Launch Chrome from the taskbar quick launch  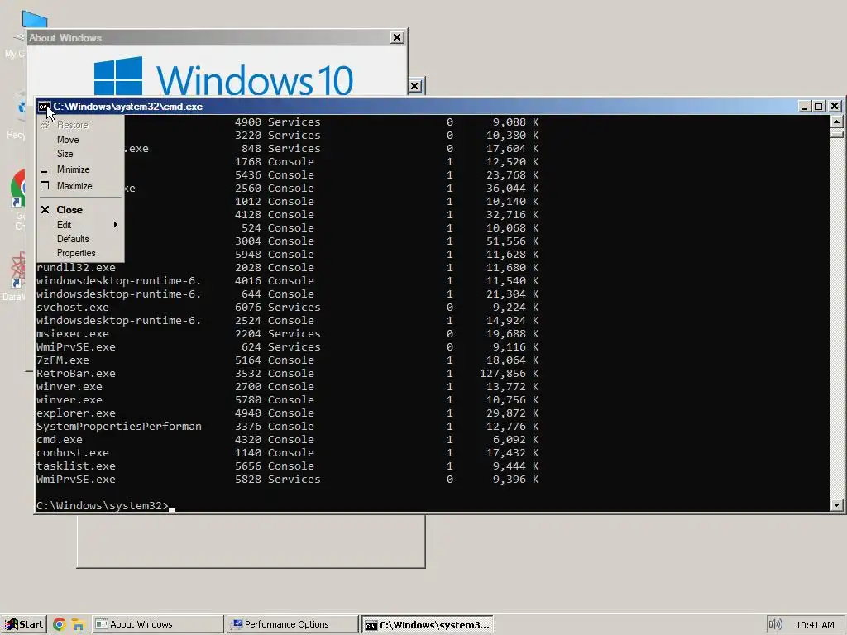tap(60, 625)
